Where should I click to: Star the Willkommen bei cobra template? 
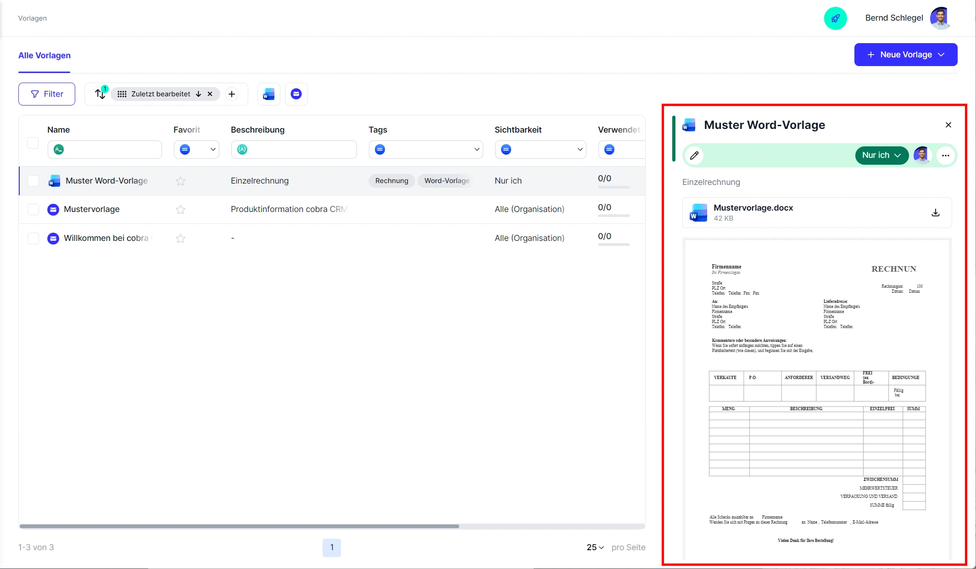click(181, 239)
